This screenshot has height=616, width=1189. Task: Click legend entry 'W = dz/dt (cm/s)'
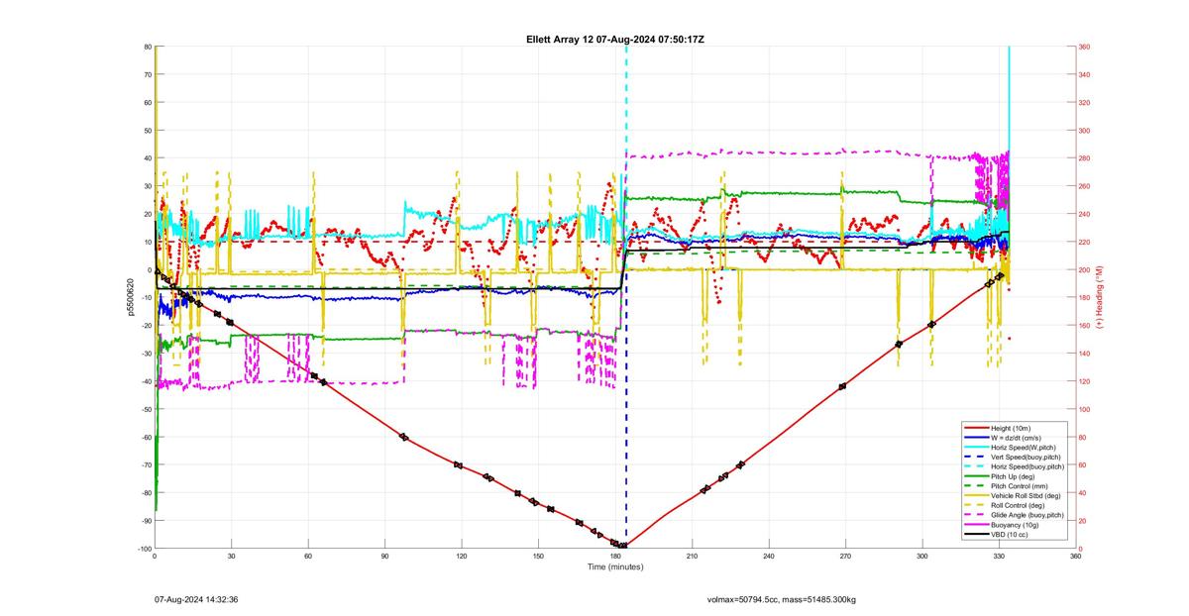[x=1017, y=438]
